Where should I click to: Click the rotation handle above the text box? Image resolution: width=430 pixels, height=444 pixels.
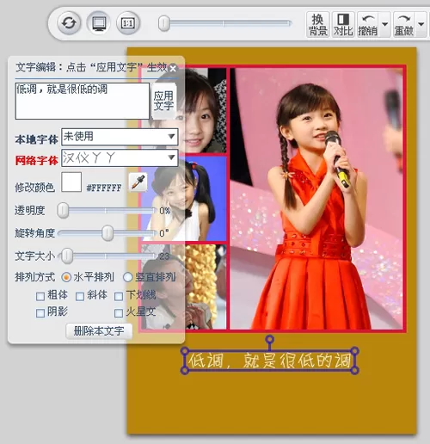[269, 339]
